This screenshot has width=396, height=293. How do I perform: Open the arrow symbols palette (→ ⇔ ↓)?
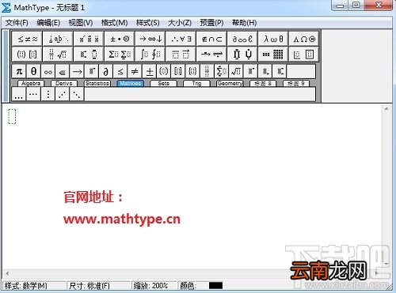pos(150,39)
